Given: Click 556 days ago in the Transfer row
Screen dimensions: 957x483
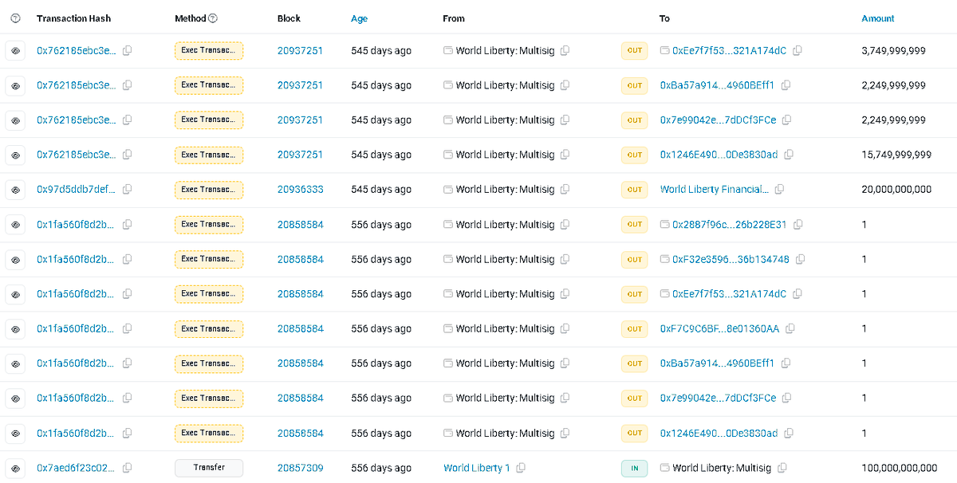Looking at the screenshot, I should point(381,468).
